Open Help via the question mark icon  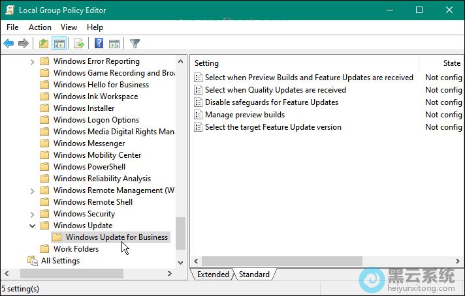99,44
